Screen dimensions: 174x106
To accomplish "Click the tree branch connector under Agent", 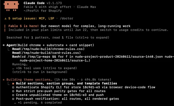I will click(x=9, y=49).
